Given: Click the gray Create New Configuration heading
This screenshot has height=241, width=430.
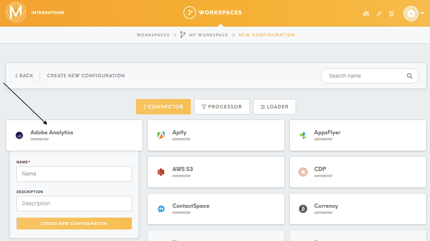Looking at the screenshot, I should coord(86,76).
